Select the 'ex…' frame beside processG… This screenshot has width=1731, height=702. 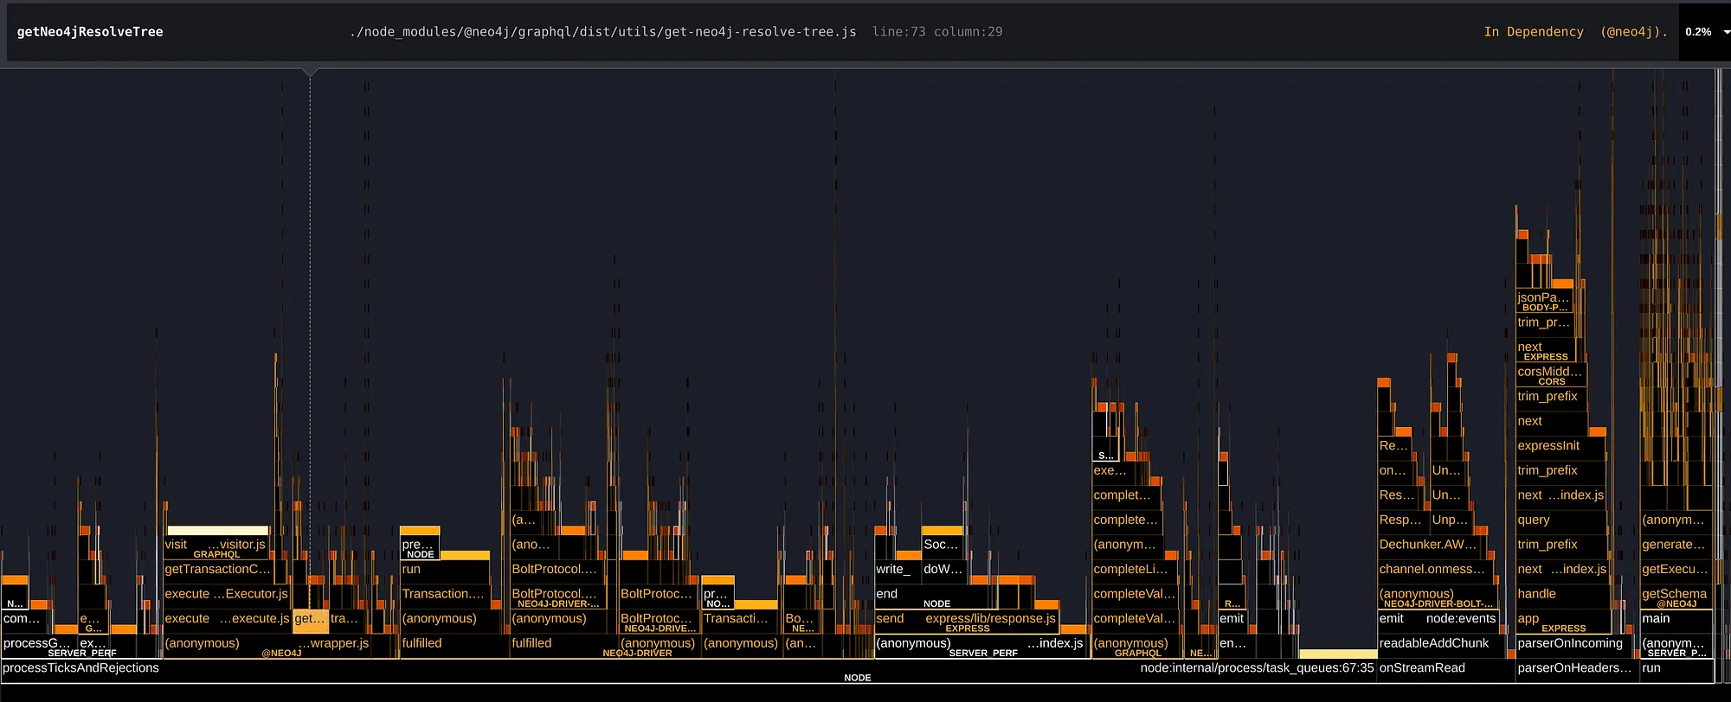pos(95,646)
